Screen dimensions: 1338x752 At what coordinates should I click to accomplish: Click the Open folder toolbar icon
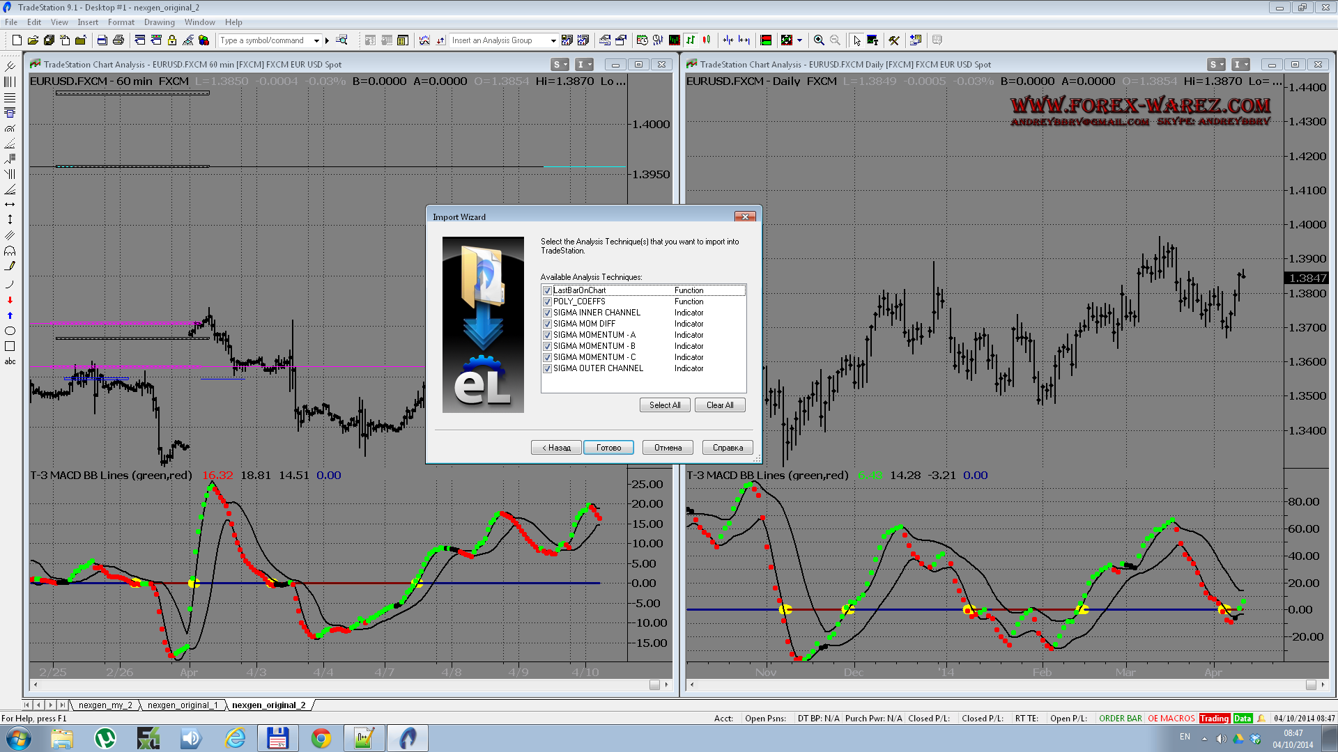pos(33,40)
